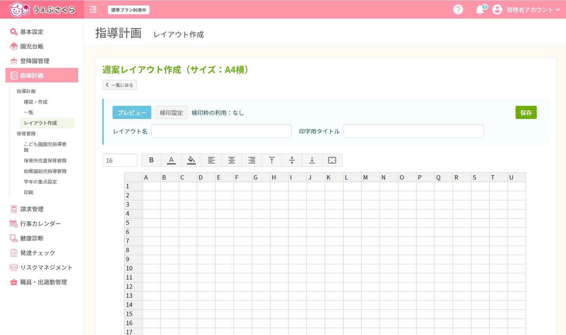Click the 請求管理 calculator icon
Image resolution: width=566 pixels, height=335 pixels.
(x=14, y=209)
